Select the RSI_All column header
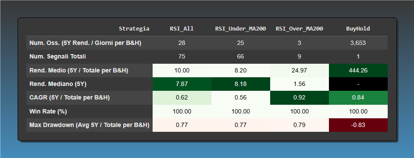 [x=182, y=29]
